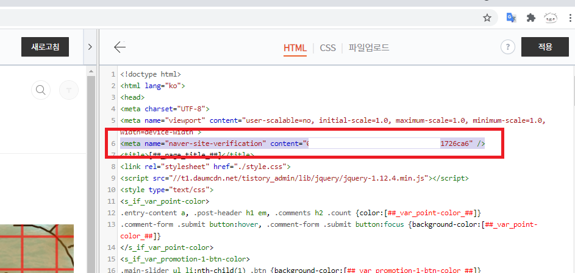Switch to the HTML tab

pos(295,48)
